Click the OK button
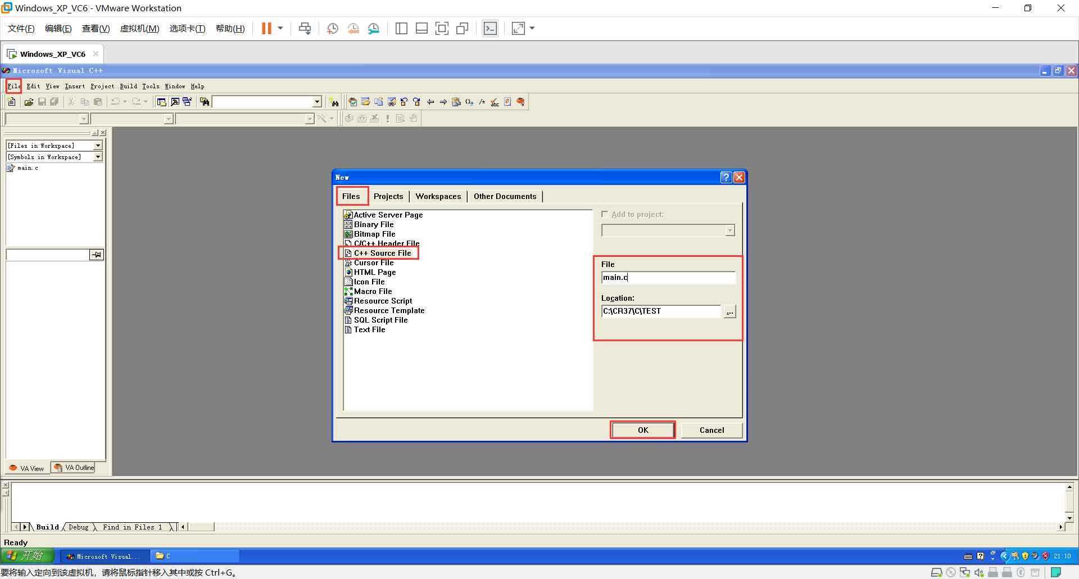This screenshot has width=1079, height=579. pos(643,430)
